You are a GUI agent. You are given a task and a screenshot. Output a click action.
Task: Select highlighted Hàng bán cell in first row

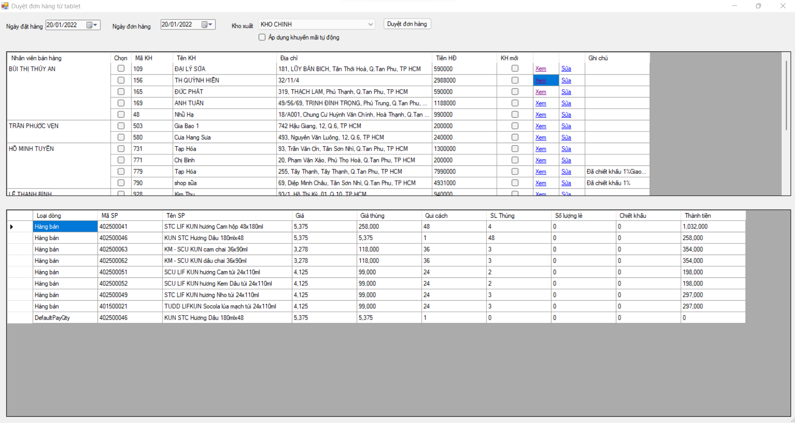(x=65, y=227)
